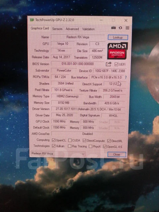
Task: Switch to the Advanced tab
Action: pyautogui.click(x=72, y=29)
